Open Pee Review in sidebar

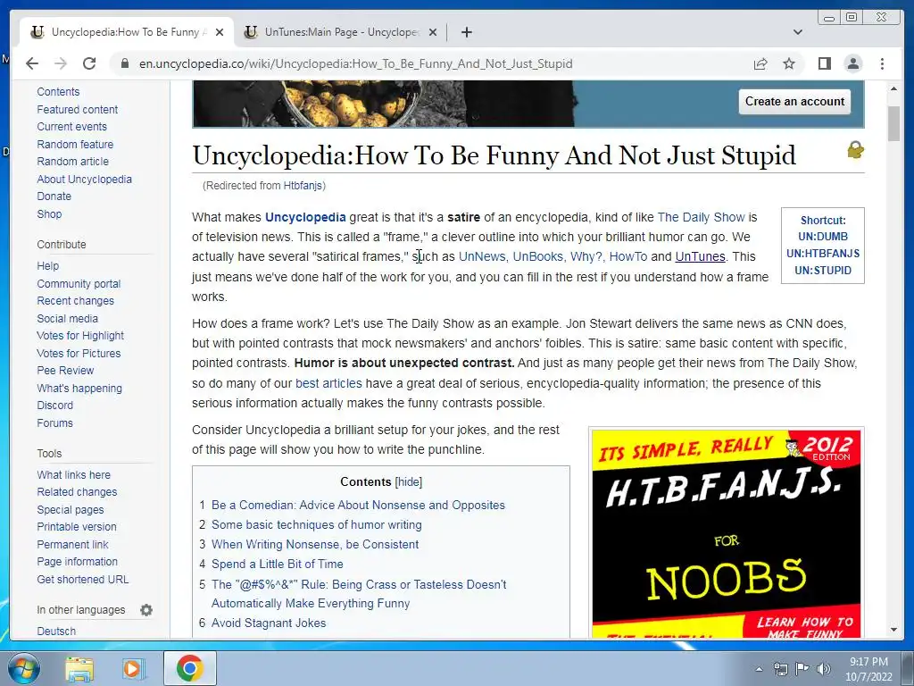click(65, 371)
